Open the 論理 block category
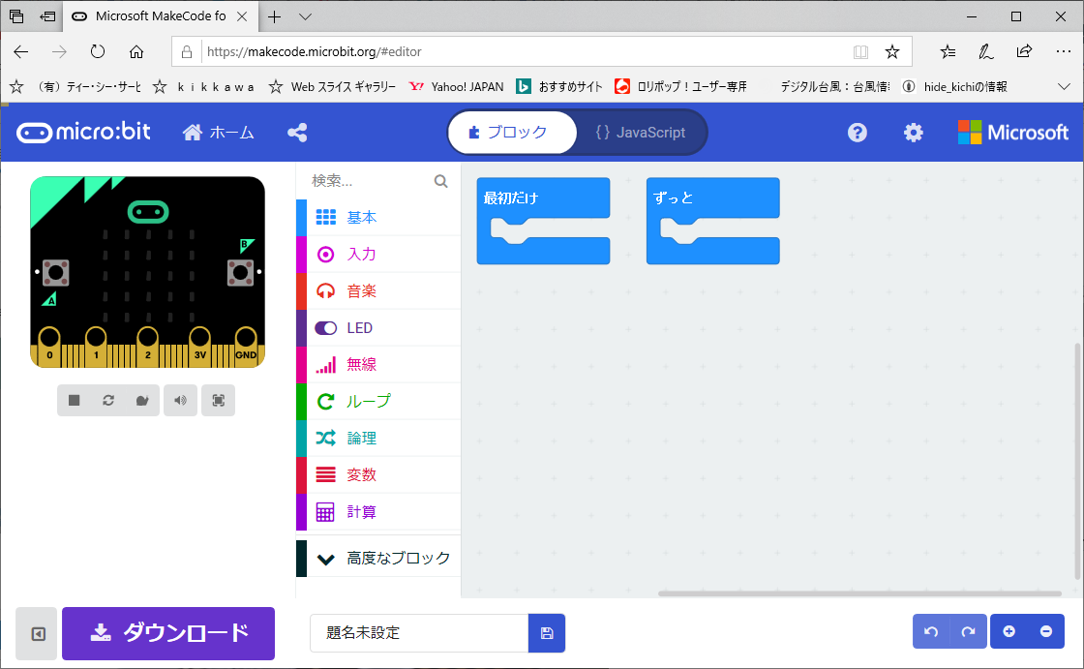The height and width of the screenshot is (669, 1084). (378, 438)
